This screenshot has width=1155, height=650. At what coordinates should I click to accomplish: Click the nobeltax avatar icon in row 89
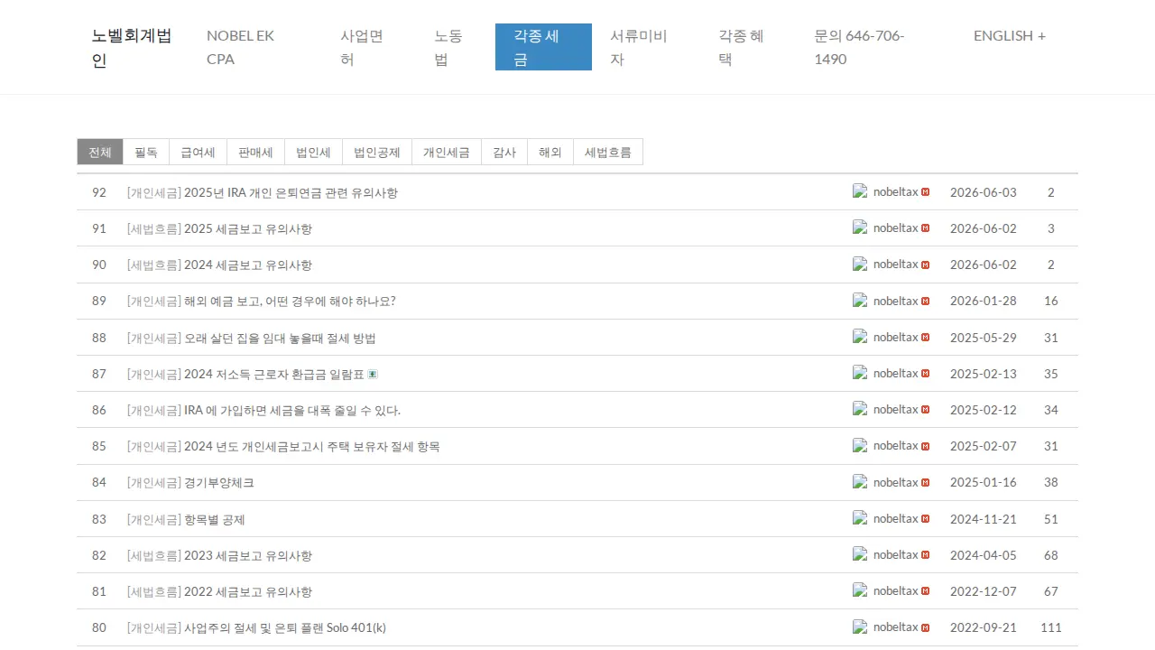coord(860,300)
